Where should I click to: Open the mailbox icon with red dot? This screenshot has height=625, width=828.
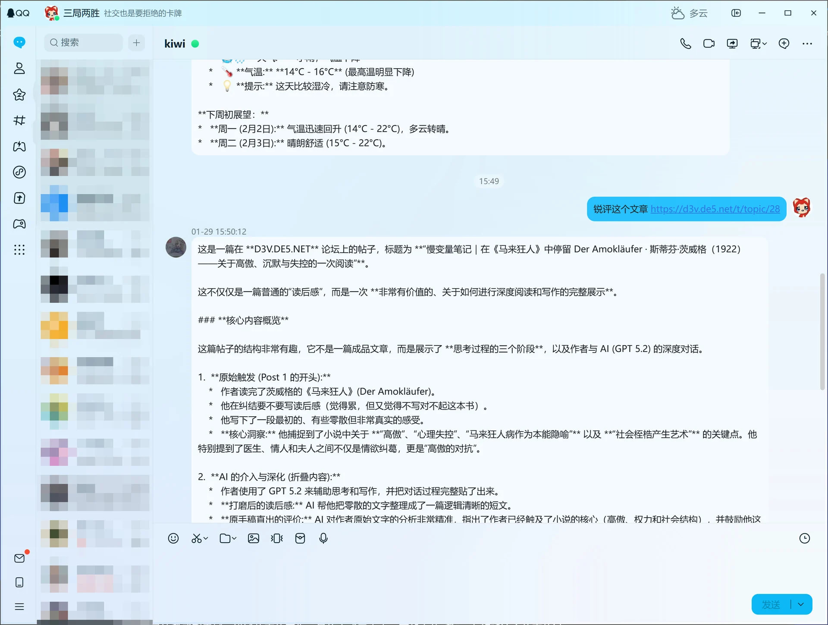19,558
